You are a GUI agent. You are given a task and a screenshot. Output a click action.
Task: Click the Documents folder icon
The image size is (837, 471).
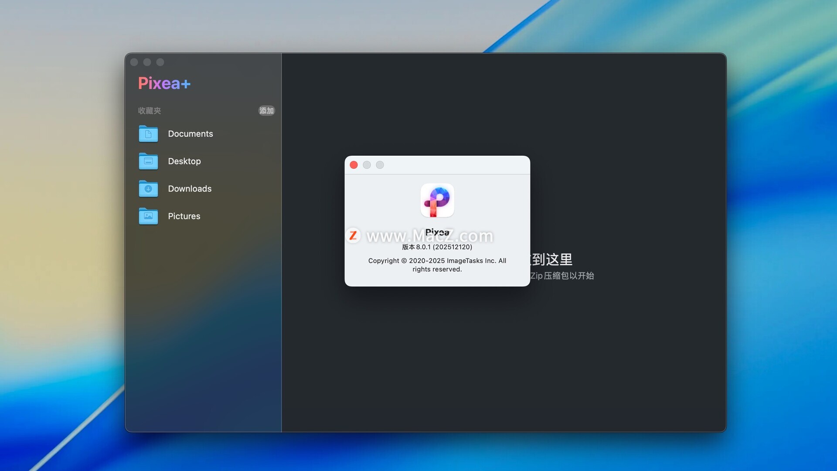click(x=148, y=134)
